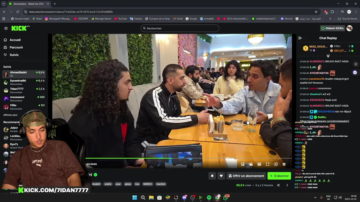Focus the Rechercher search field
360x202 pixels.
(x=180, y=28)
